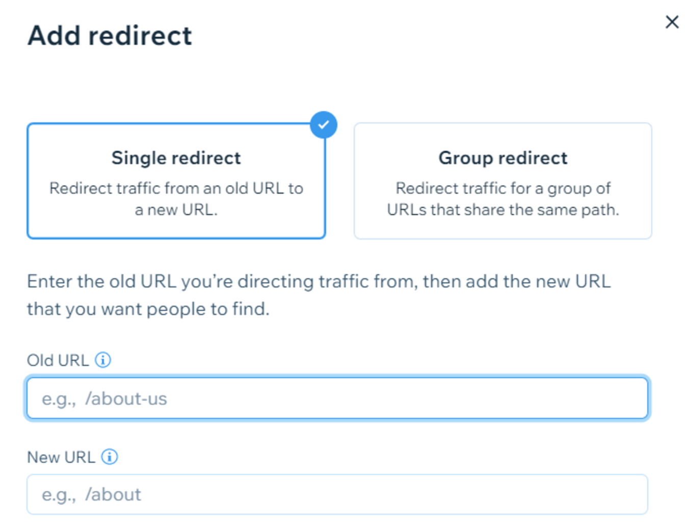Click the "Enter the old URL" instruction line
The width and height of the screenshot is (685, 529).
click(x=319, y=281)
